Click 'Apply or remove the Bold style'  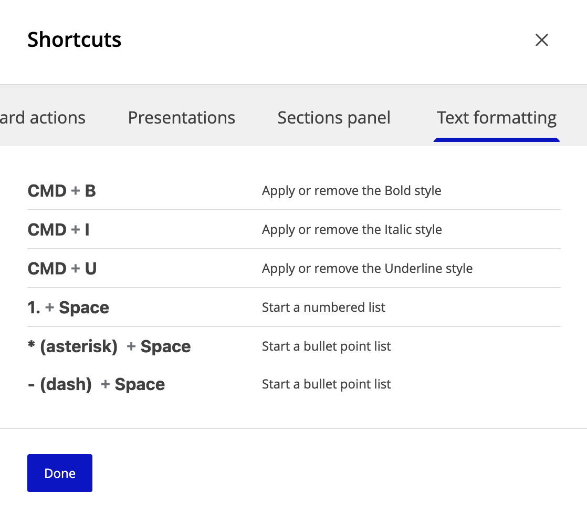(352, 190)
